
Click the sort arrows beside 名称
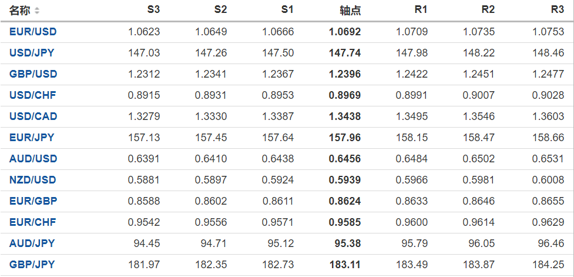coord(38,11)
